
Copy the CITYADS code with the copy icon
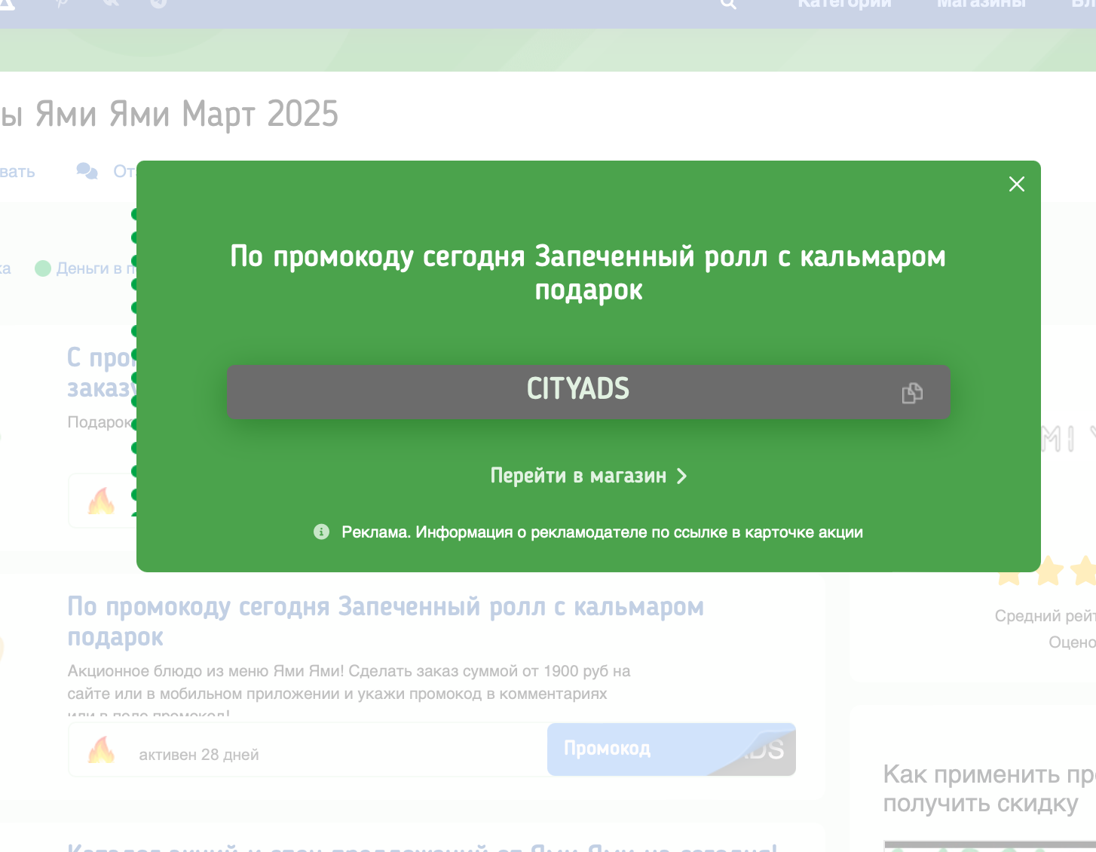click(912, 393)
